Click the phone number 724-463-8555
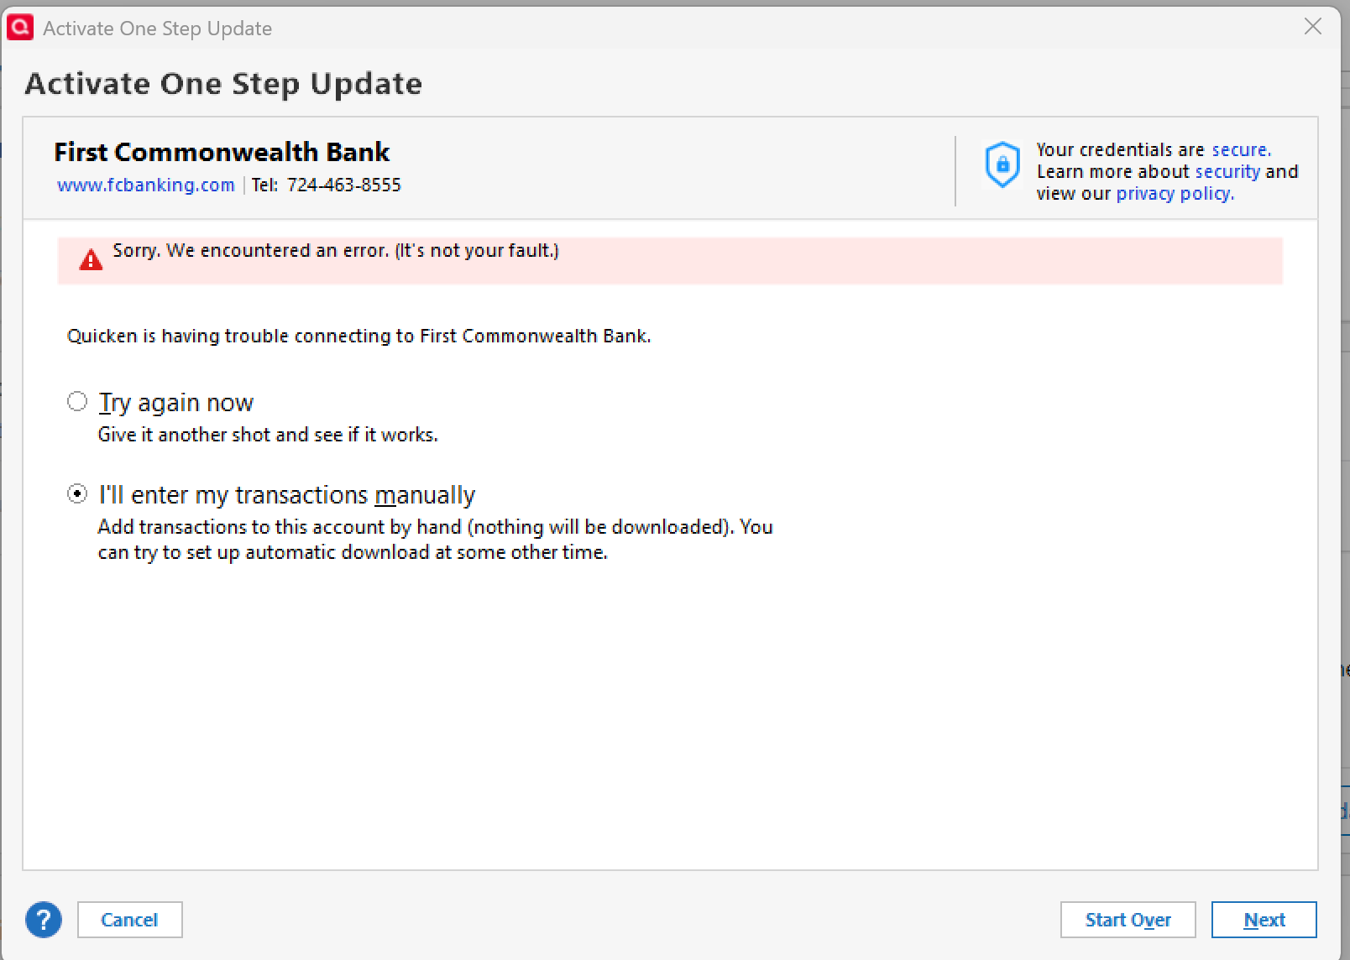Image resolution: width=1350 pixels, height=960 pixels. pos(344,185)
